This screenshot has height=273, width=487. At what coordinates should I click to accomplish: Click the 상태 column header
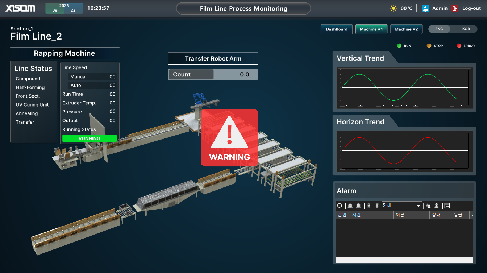(440, 215)
